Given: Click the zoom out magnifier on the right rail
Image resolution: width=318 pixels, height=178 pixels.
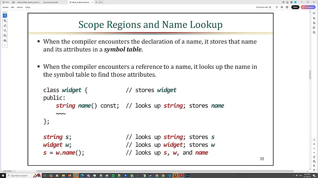Looking at the screenshot, I should 314,170.
